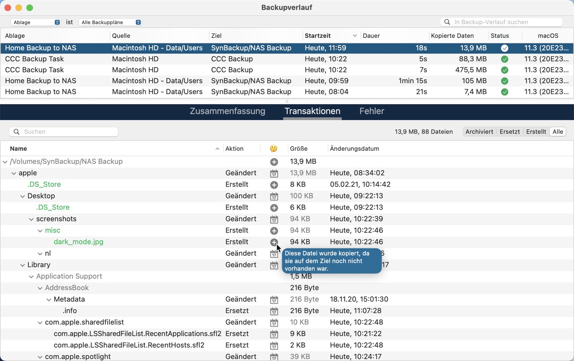Click the calendar icon in the .info row
This screenshot has width=574, height=361.
pos(274,311)
